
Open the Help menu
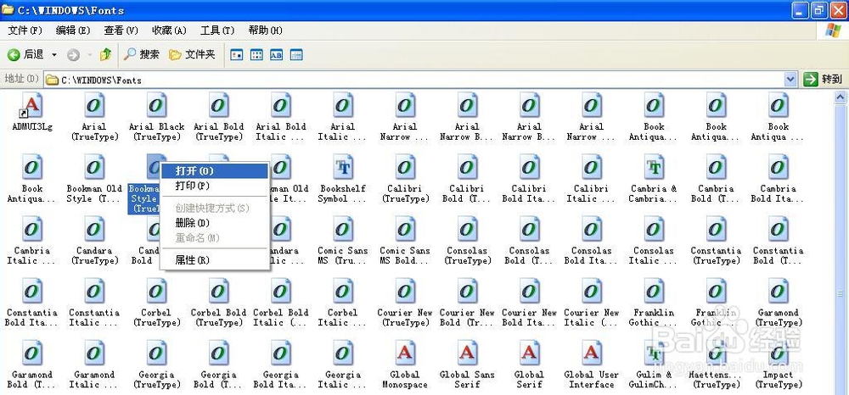[265, 31]
